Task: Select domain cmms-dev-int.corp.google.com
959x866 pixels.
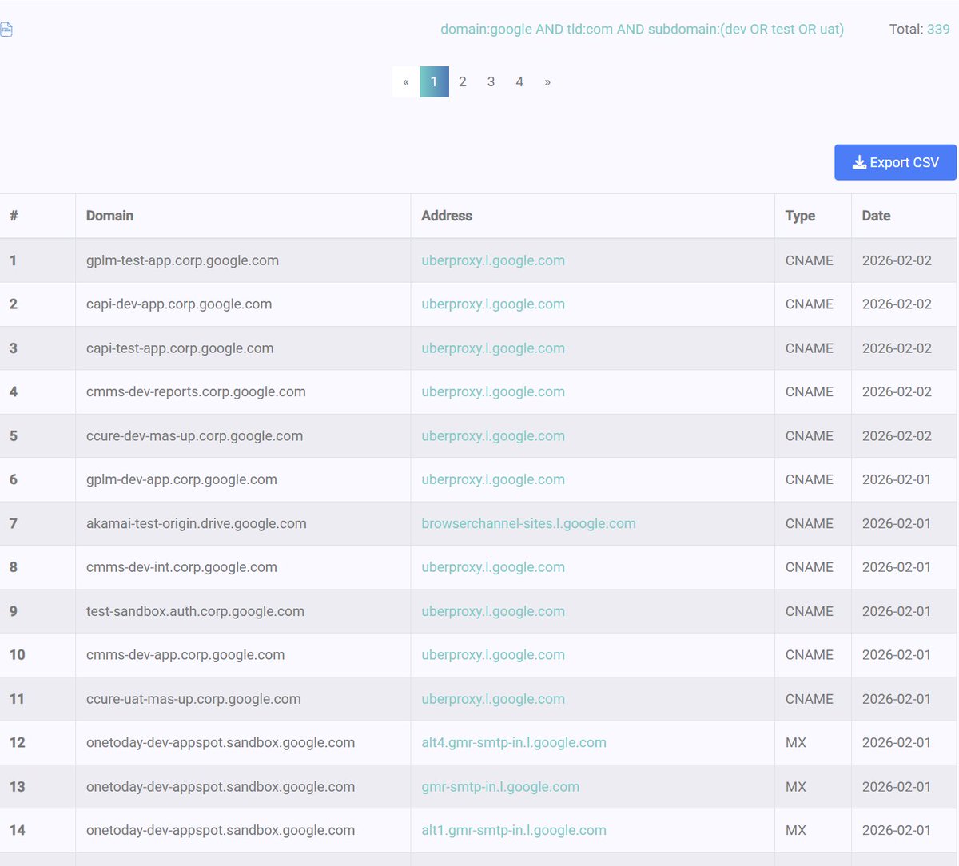Action: coord(181,567)
